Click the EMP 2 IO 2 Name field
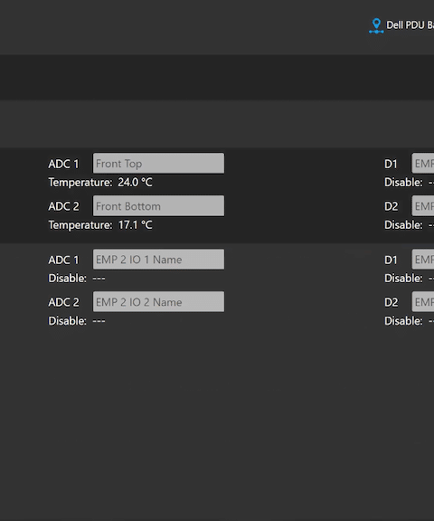Viewport: 434px width, 521px height. pos(158,302)
